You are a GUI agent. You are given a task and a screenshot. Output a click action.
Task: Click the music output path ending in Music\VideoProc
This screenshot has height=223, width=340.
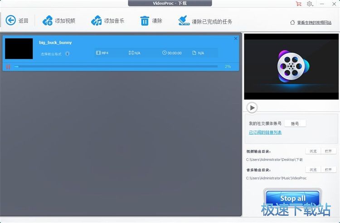[276, 178]
